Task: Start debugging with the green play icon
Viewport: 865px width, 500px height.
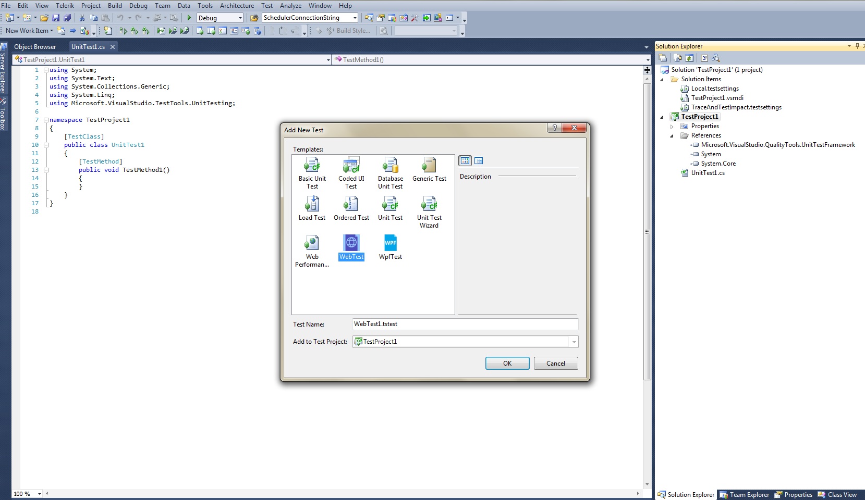Action: click(189, 18)
